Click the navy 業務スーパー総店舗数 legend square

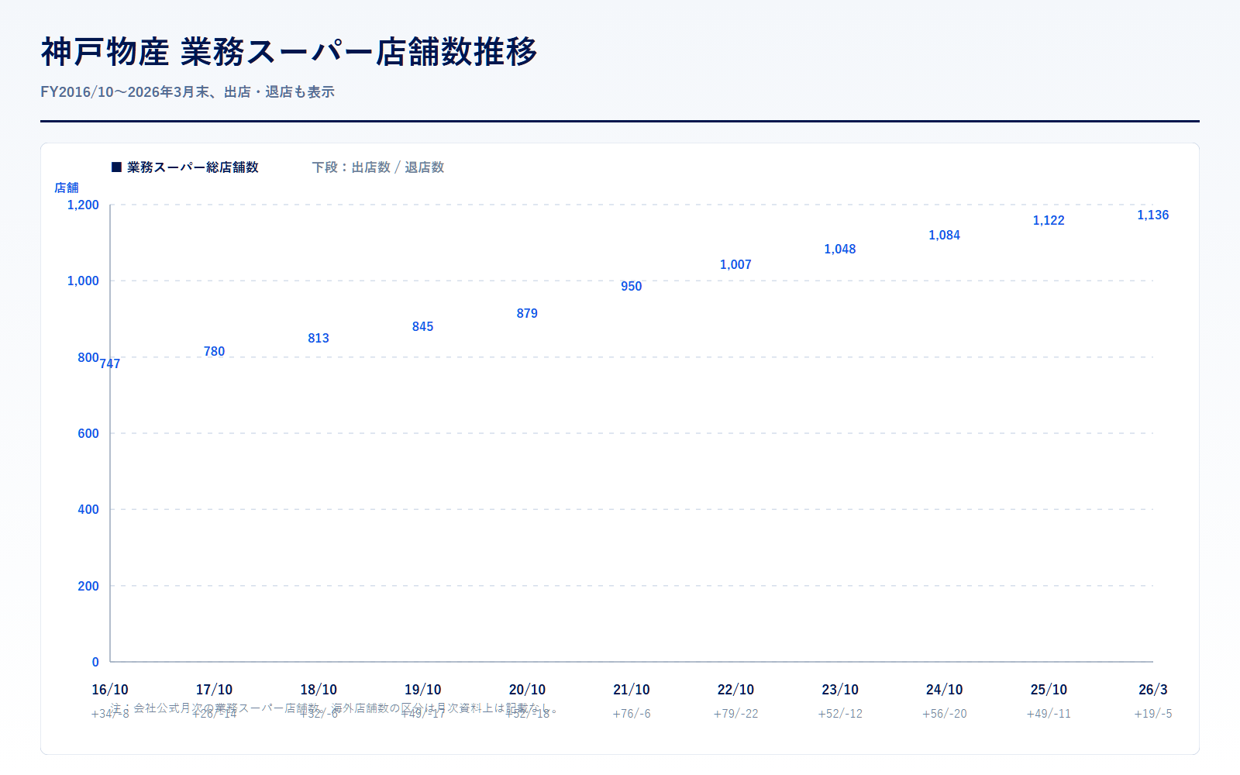(x=117, y=167)
